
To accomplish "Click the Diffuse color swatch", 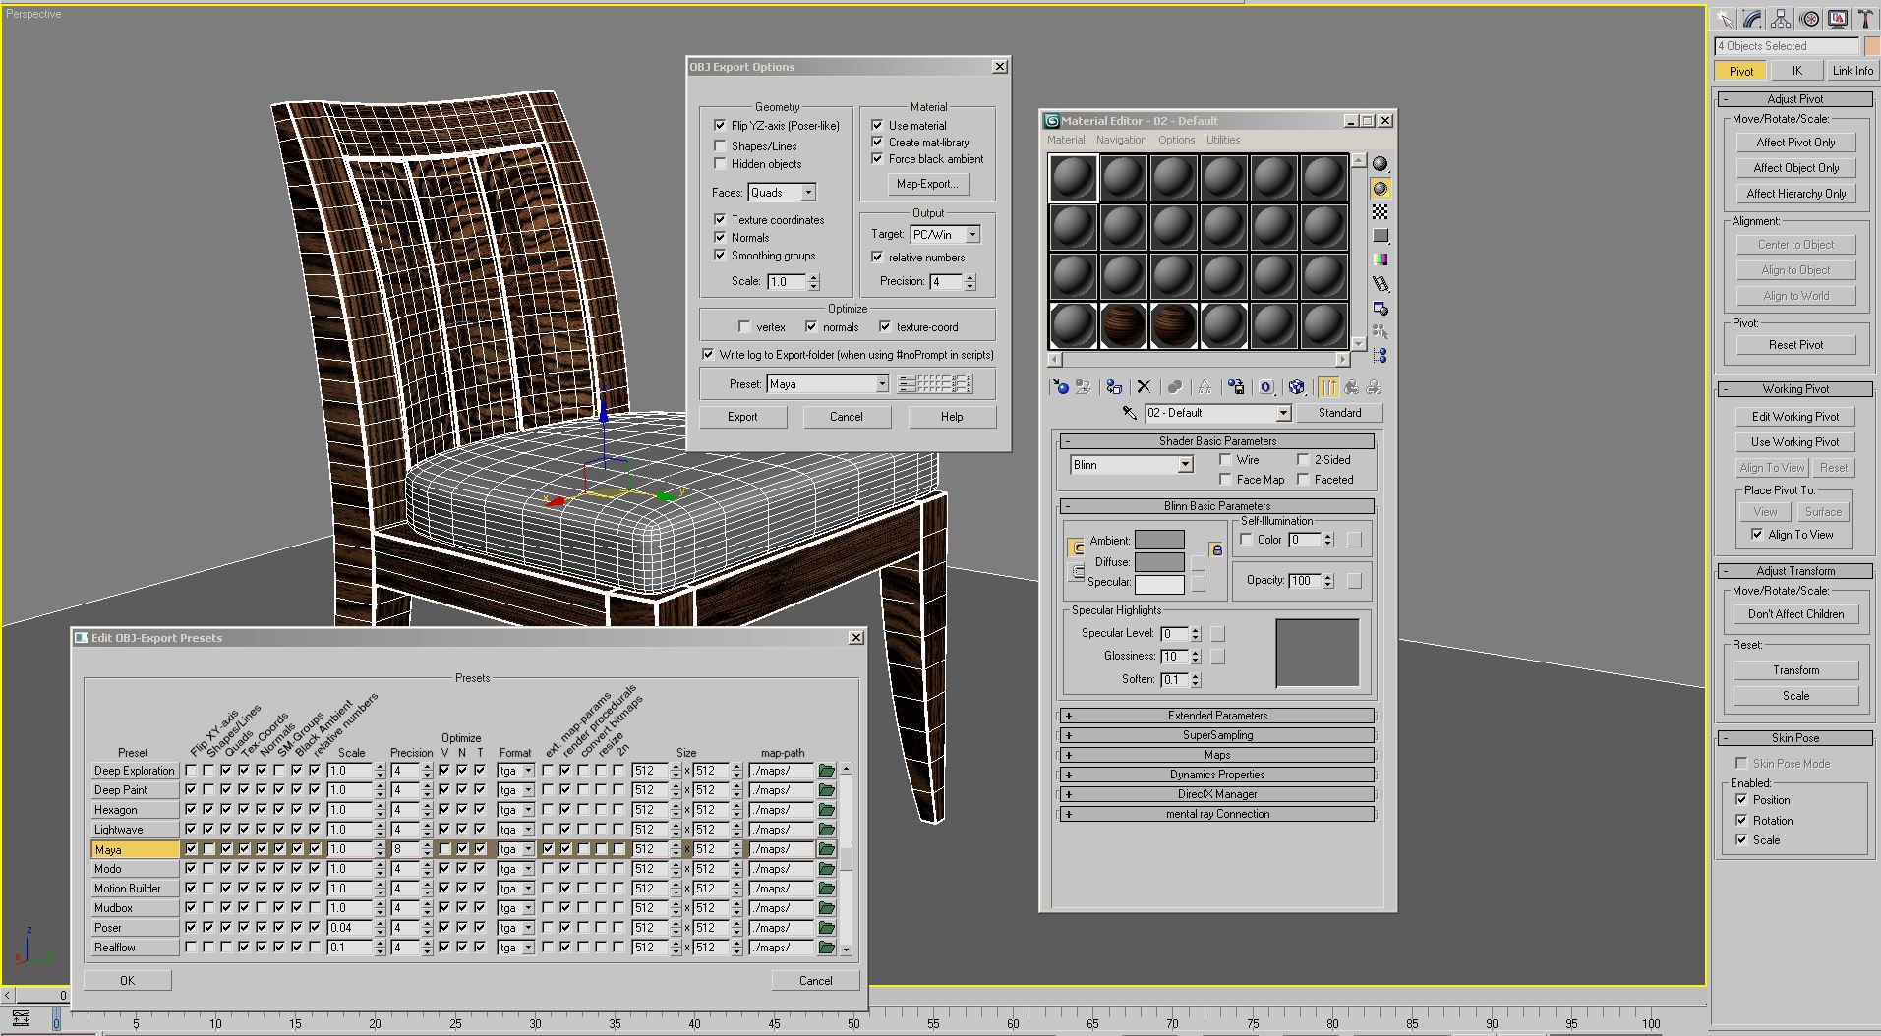I will click(1159, 562).
